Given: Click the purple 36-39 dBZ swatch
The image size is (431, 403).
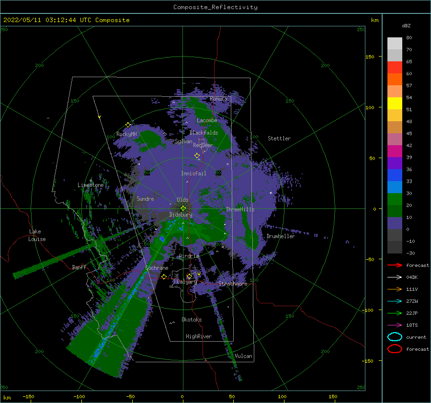Looking at the screenshot, I should pyautogui.click(x=395, y=163).
